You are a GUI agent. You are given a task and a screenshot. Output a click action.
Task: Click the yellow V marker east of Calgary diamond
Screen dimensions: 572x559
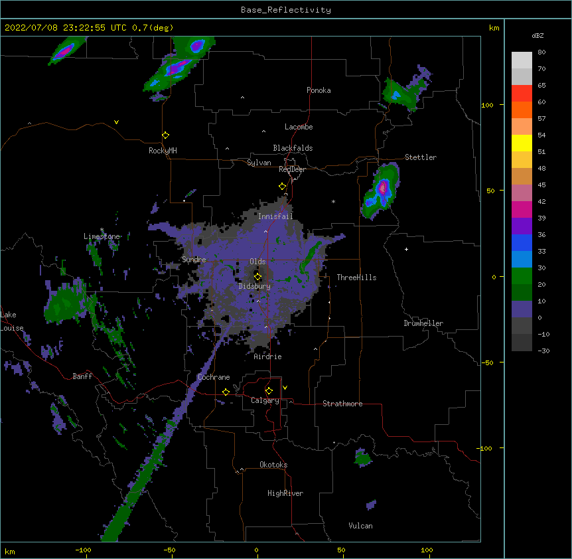tap(285, 388)
